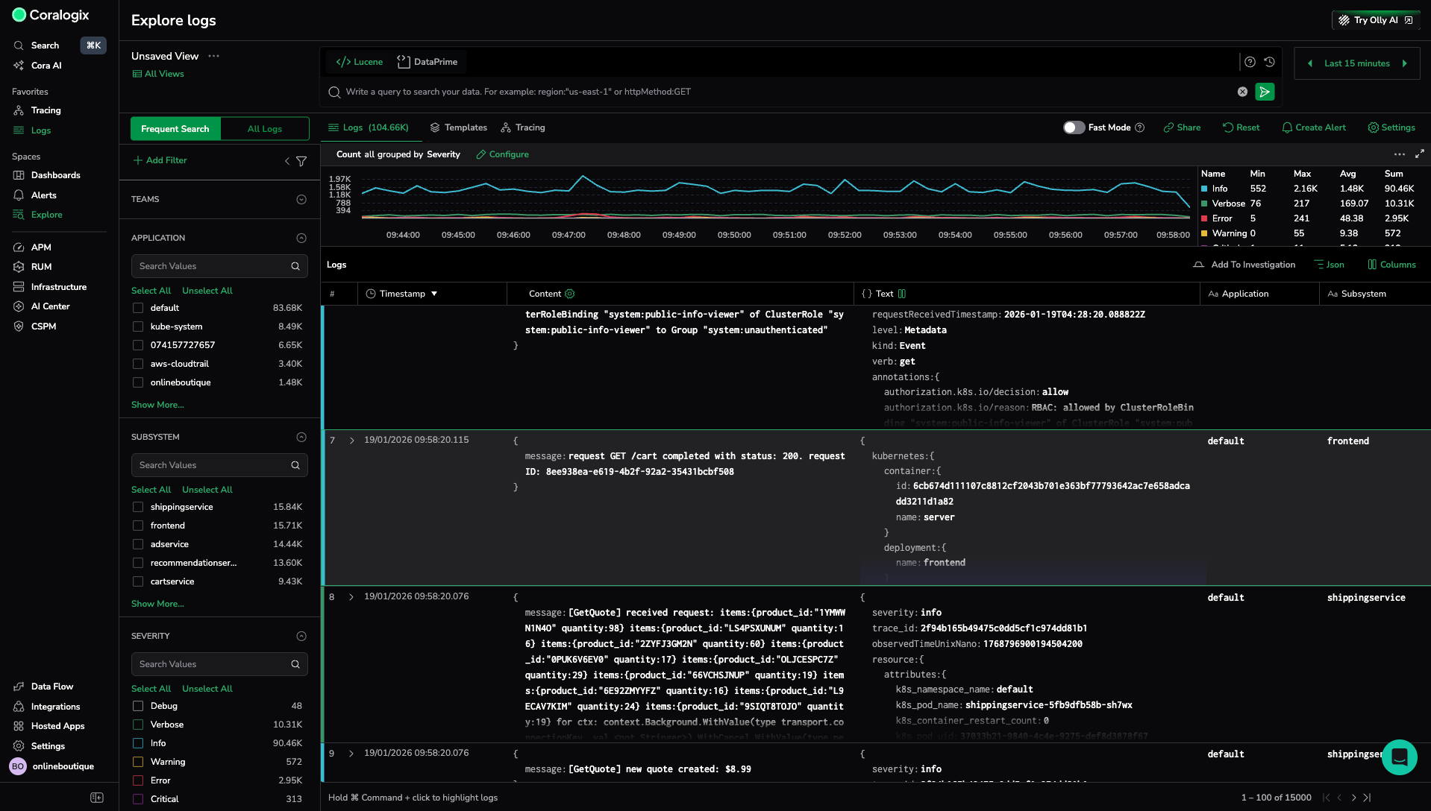Check the kube-system application checkbox
The height and width of the screenshot is (811, 1431).
click(138, 326)
